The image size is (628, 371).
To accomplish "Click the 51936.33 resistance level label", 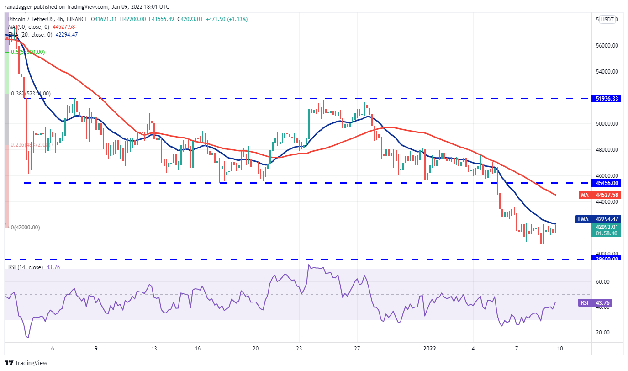I will point(607,98).
